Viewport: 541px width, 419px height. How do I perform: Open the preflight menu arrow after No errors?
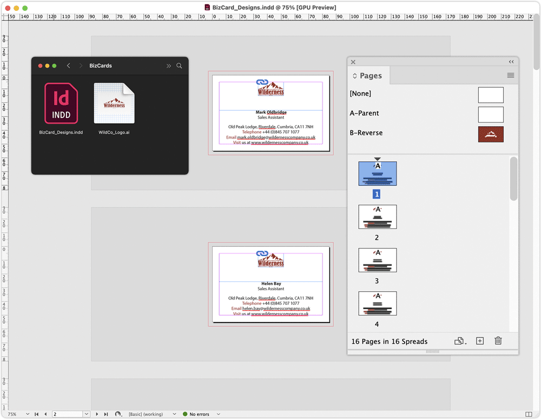(219, 414)
